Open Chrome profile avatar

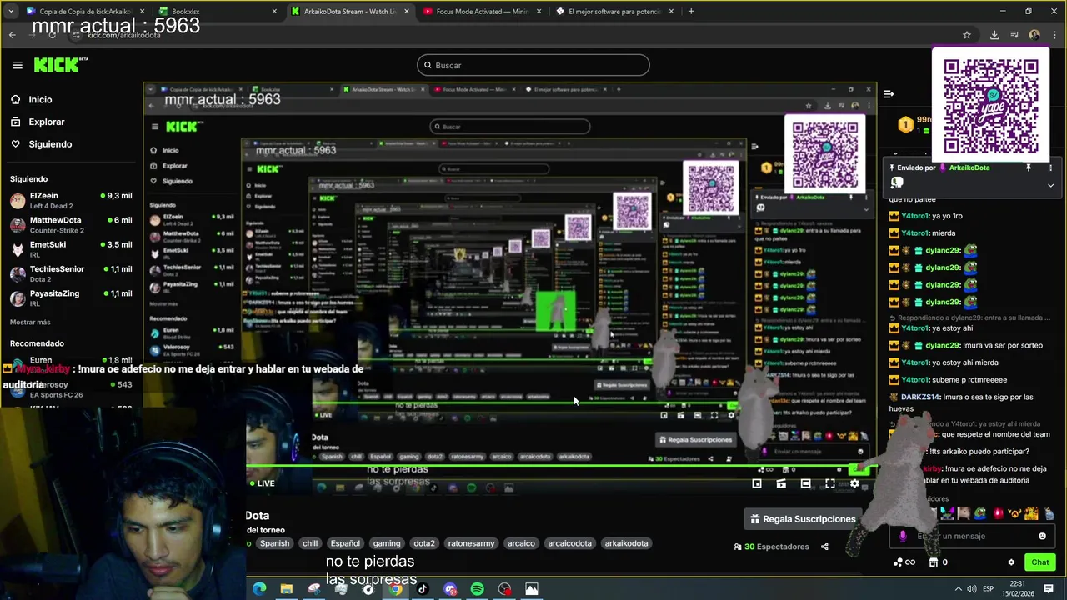1034,35
